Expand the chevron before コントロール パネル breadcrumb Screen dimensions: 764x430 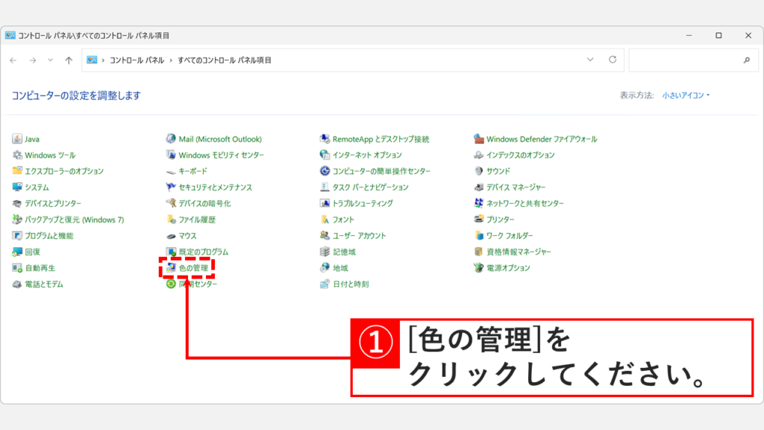click(x=103, y=60)
